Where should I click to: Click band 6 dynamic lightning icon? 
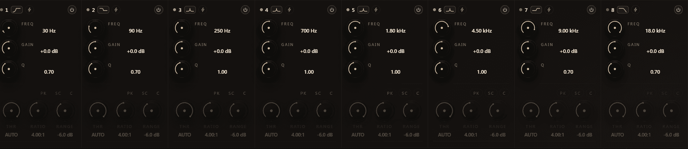[462, 10]
